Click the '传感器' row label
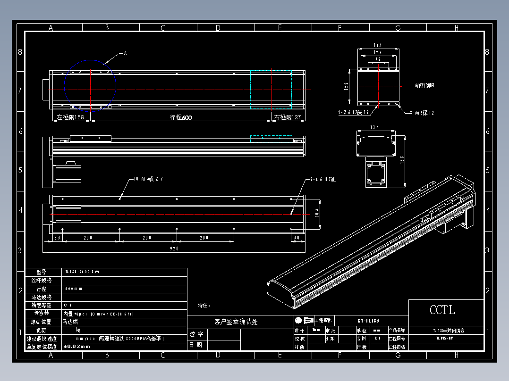 tap(41, 313)
